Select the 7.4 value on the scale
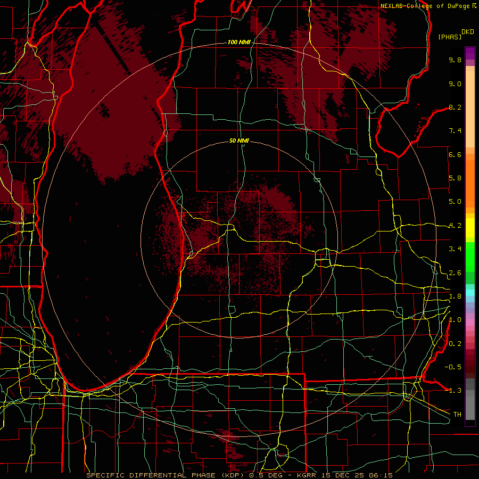The image size is (479, 479). [x=455, y=131]
